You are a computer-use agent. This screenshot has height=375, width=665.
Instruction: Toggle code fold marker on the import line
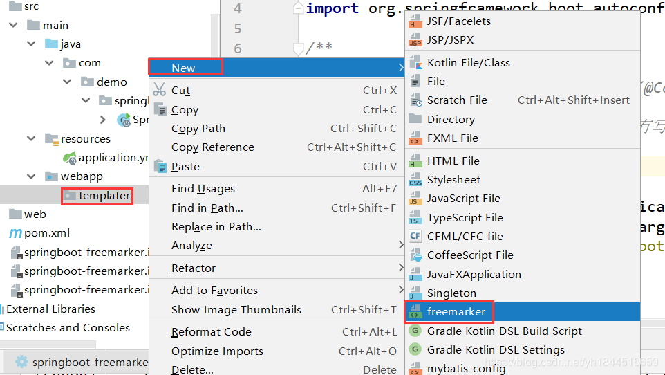pos(299,8)
